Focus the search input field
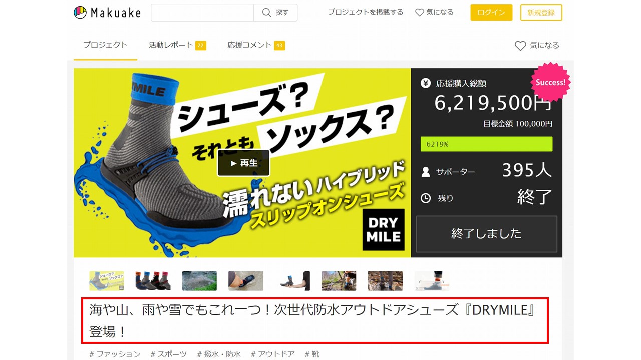 [202, 13]
